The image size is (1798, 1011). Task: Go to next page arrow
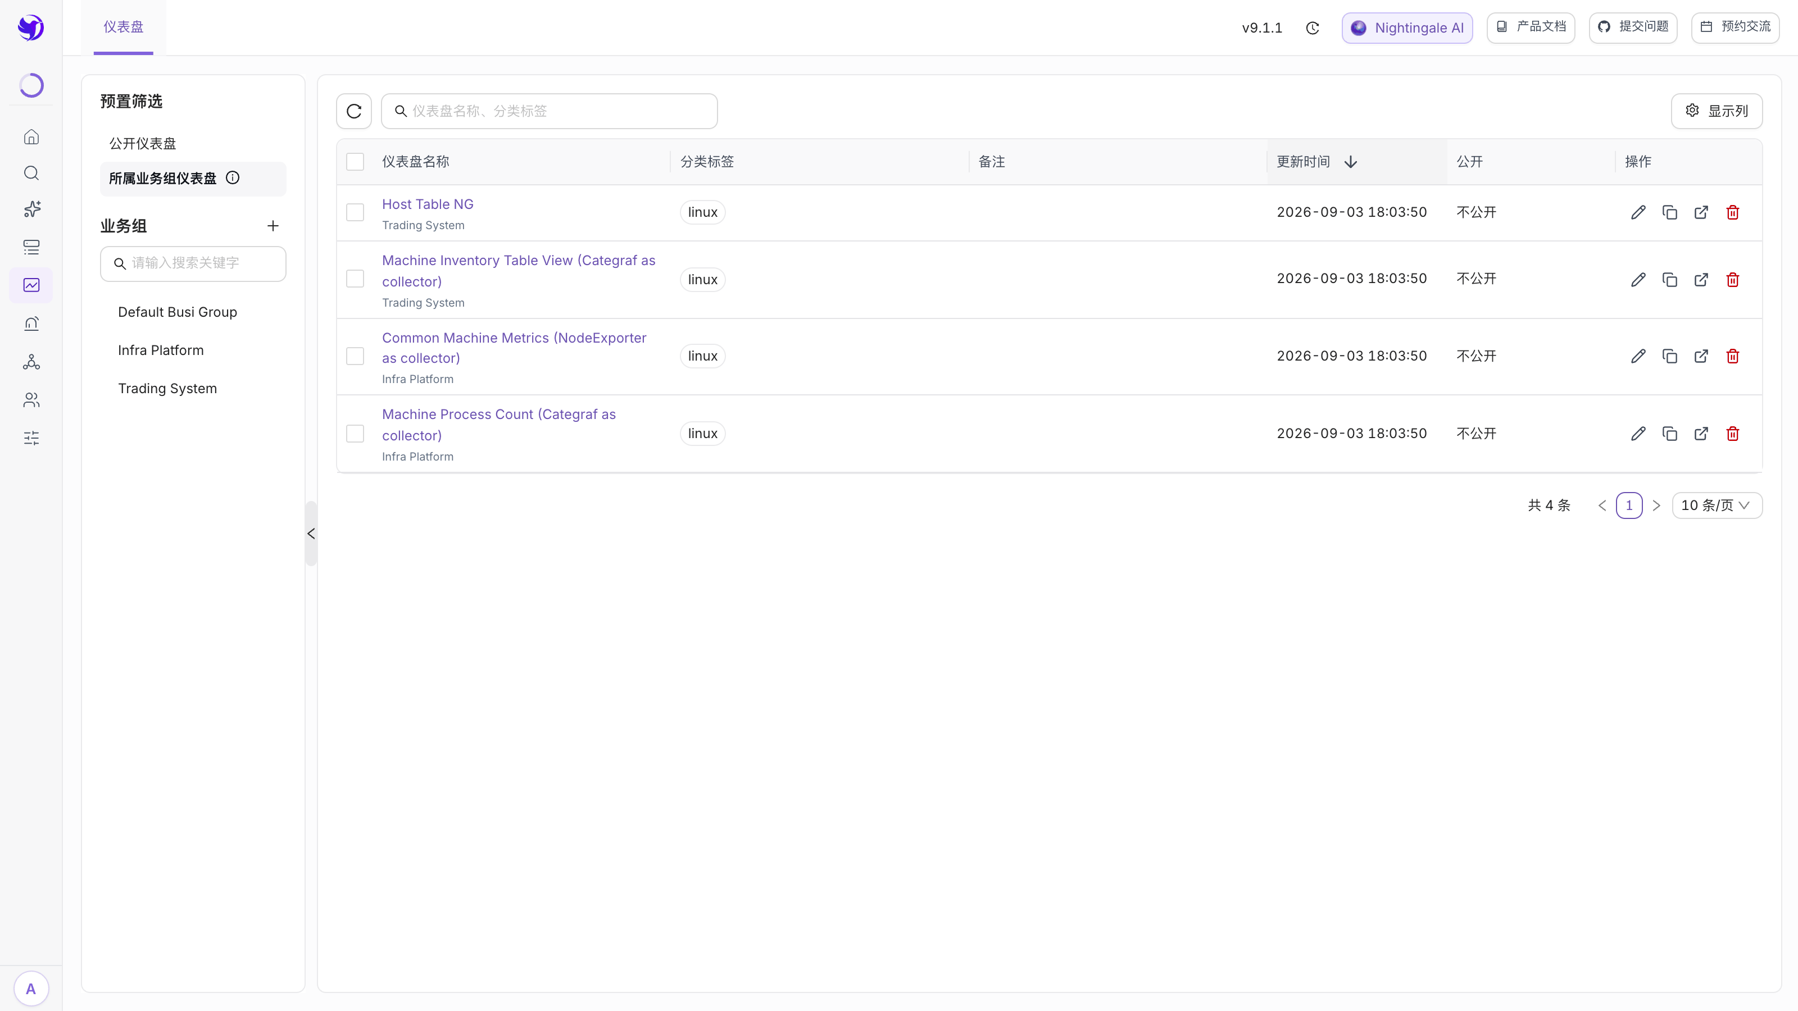[x=1656, y=505]
